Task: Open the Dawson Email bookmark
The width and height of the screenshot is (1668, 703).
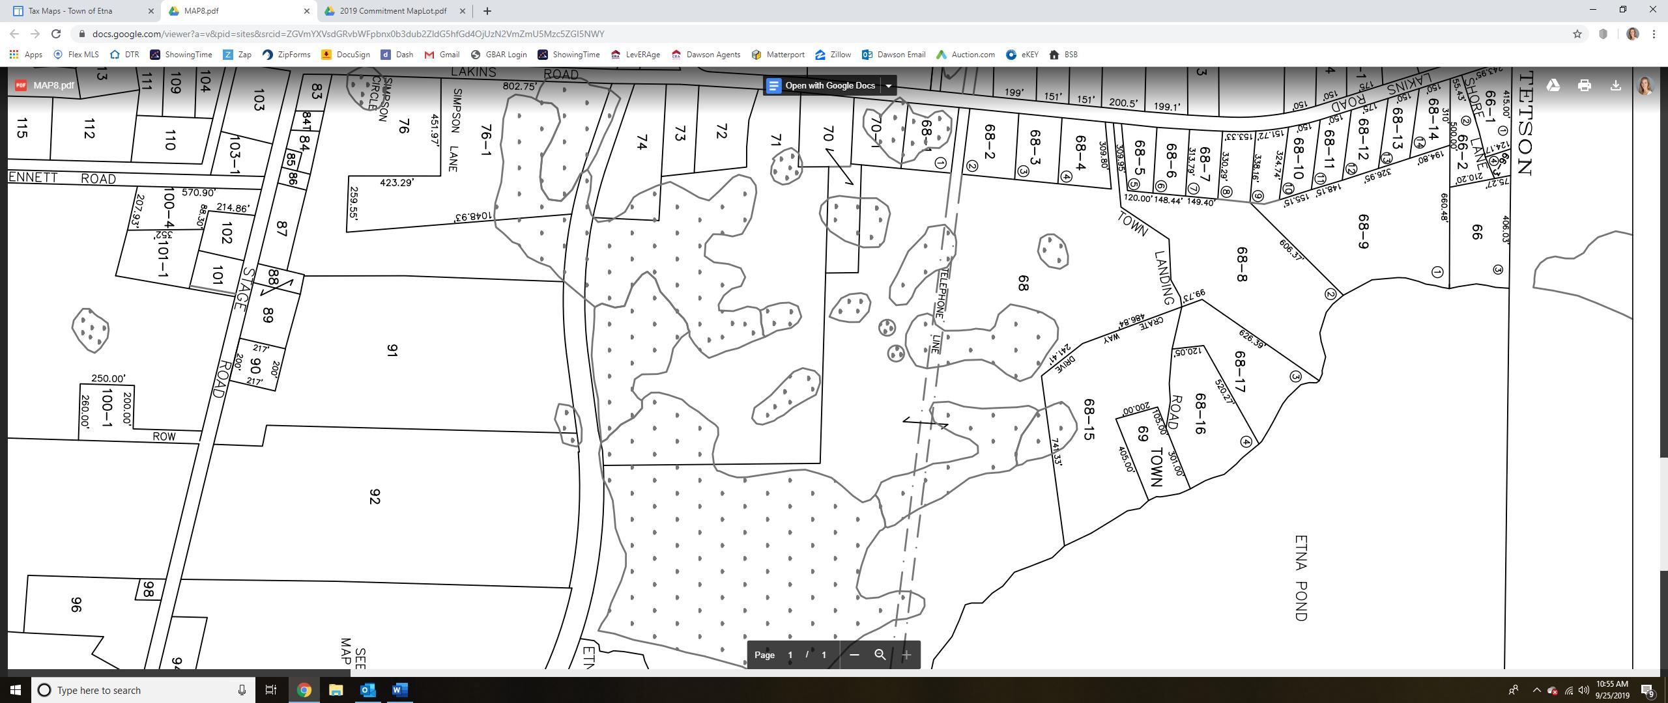Action: tap(893, 55)
